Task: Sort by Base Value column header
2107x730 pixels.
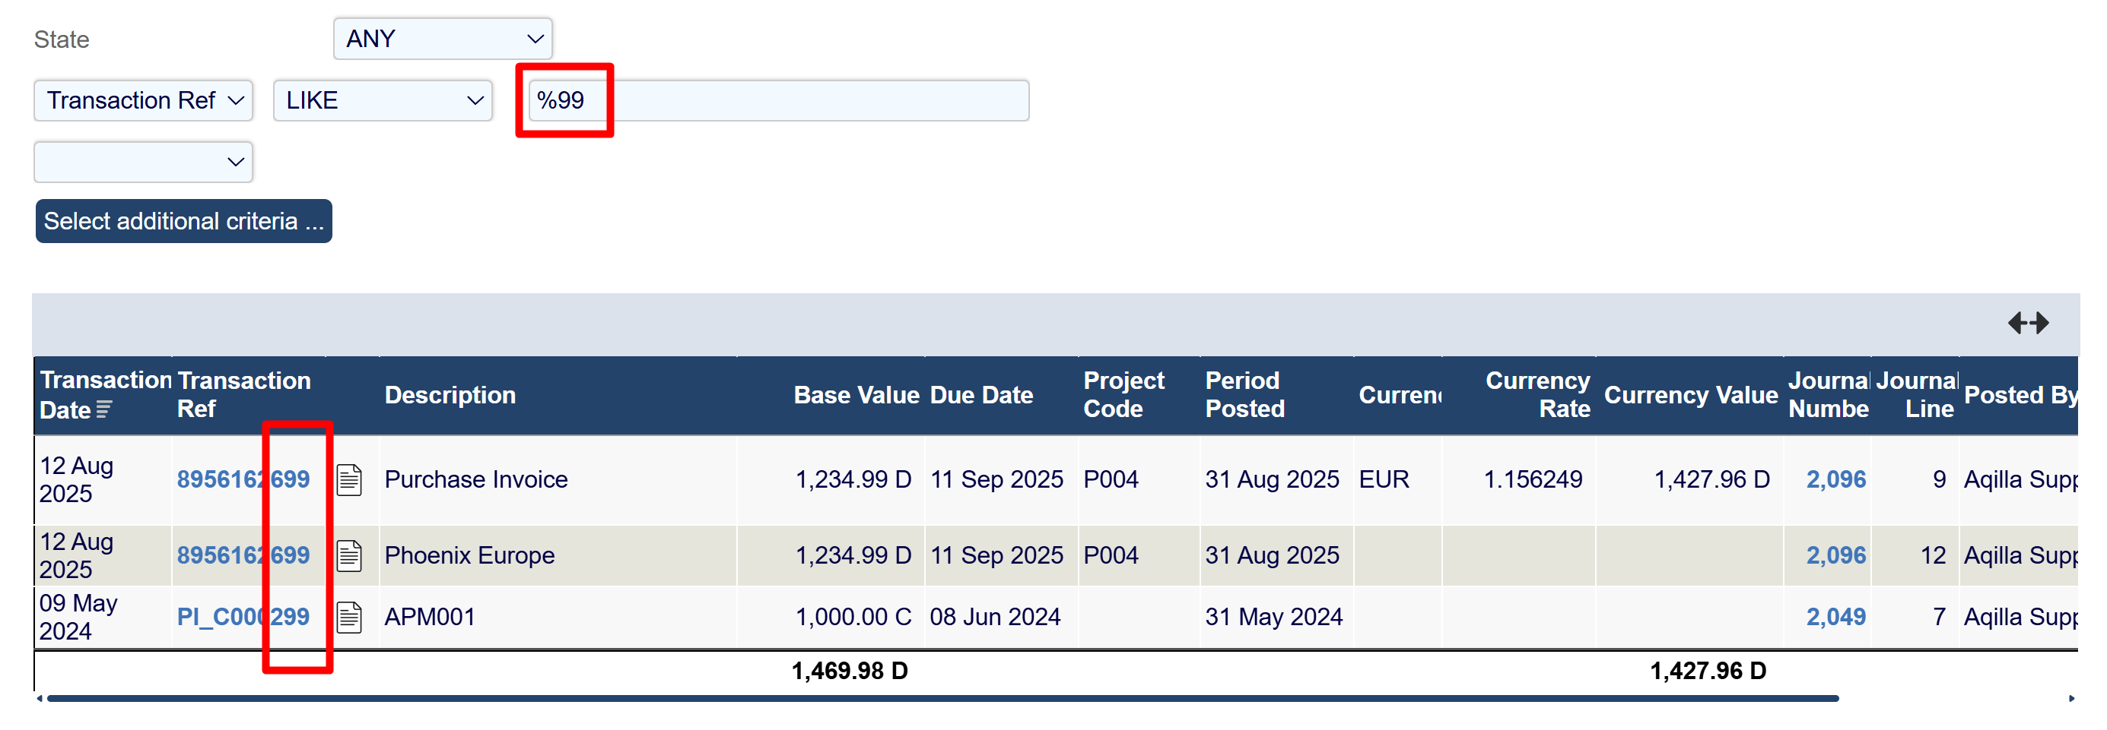Action: pos(856,395)
